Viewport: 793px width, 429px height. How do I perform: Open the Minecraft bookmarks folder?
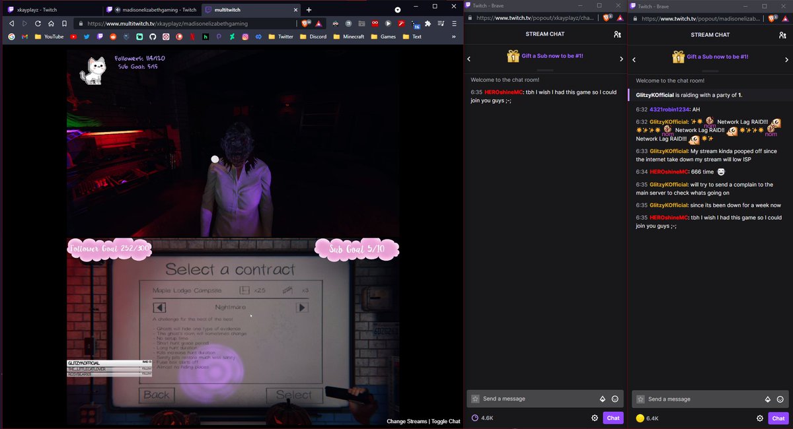point(349,36)
